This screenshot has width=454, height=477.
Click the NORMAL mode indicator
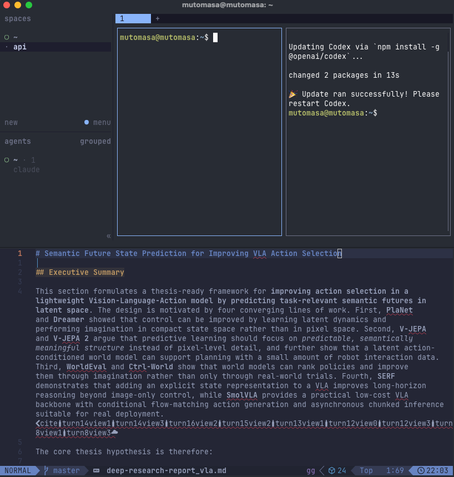click(18, 470)
